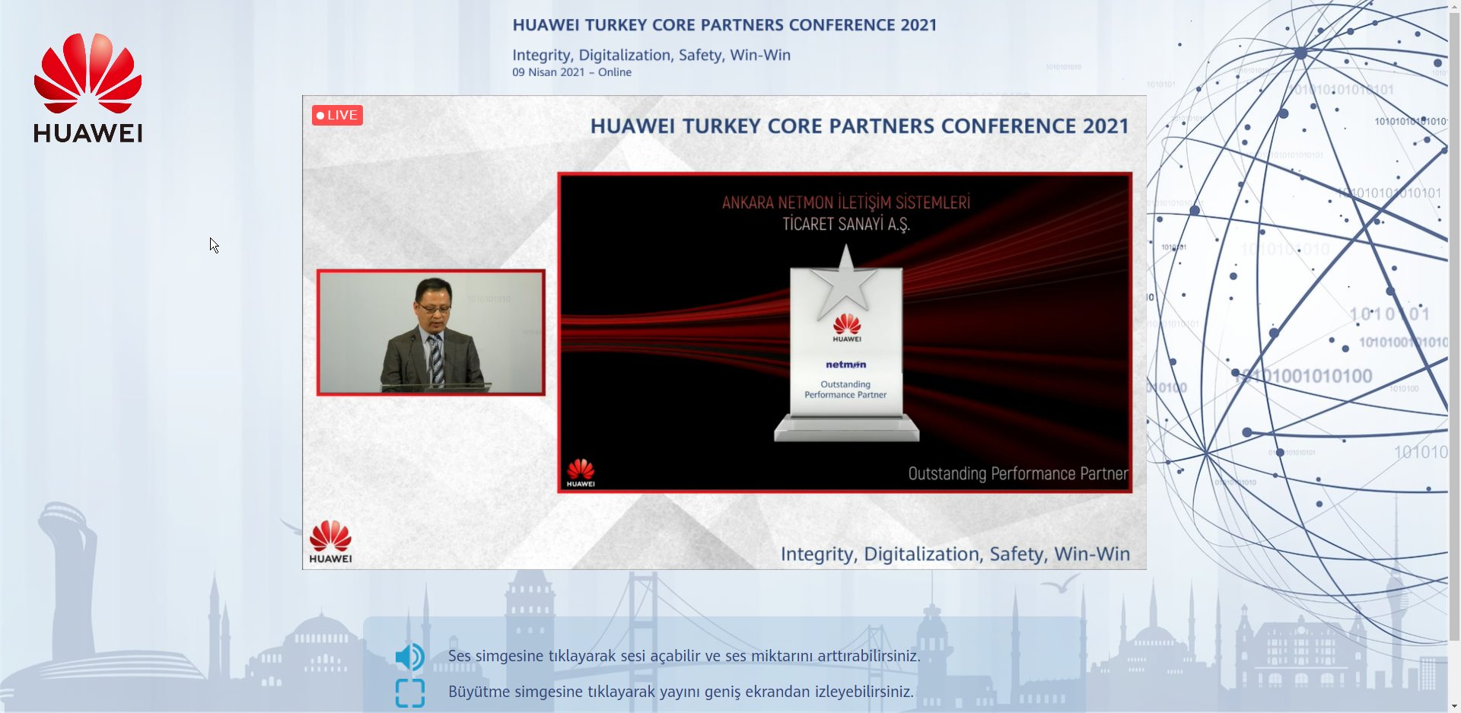The image size is (1461, 713).
Task: Click the speaker's camera feed thumbnail
Action: click(431, 333)
